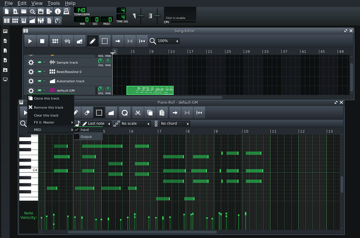The width and height of the screenshot is (360, 238).
Task: Paste notes in Piano-Roll
Action: point(162,113)
